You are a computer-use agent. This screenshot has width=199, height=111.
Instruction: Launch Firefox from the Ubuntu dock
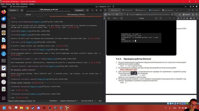[3, 12]
